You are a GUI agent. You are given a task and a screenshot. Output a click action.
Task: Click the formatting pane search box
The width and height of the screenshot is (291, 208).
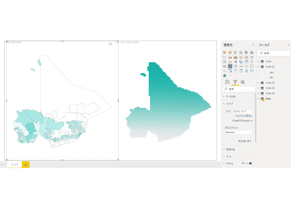pyautogui.click(x=239, y=89)
